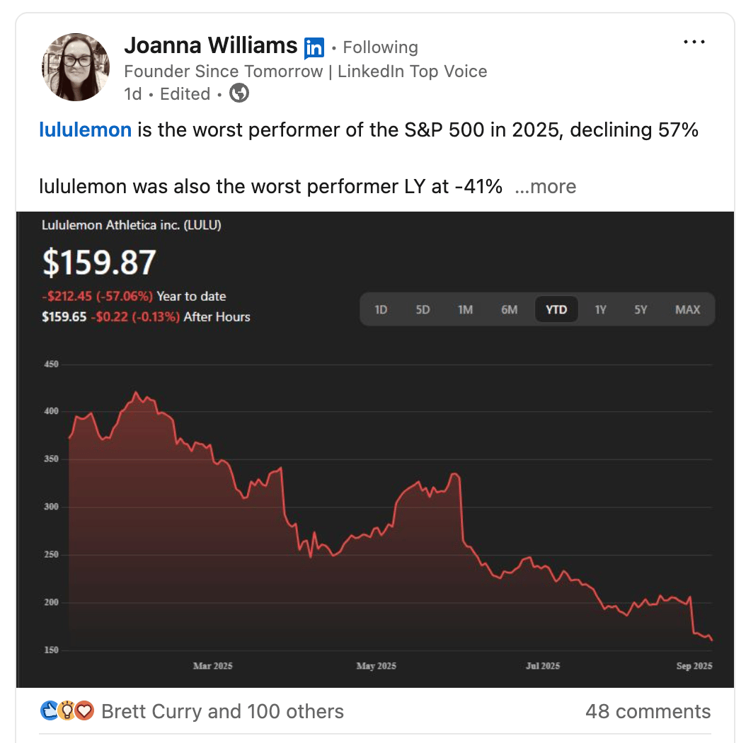
Task: Select the MAX chart range
Action: click(687, 309)
